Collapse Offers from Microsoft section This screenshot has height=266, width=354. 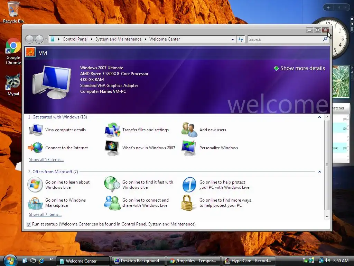pos(319,172)
